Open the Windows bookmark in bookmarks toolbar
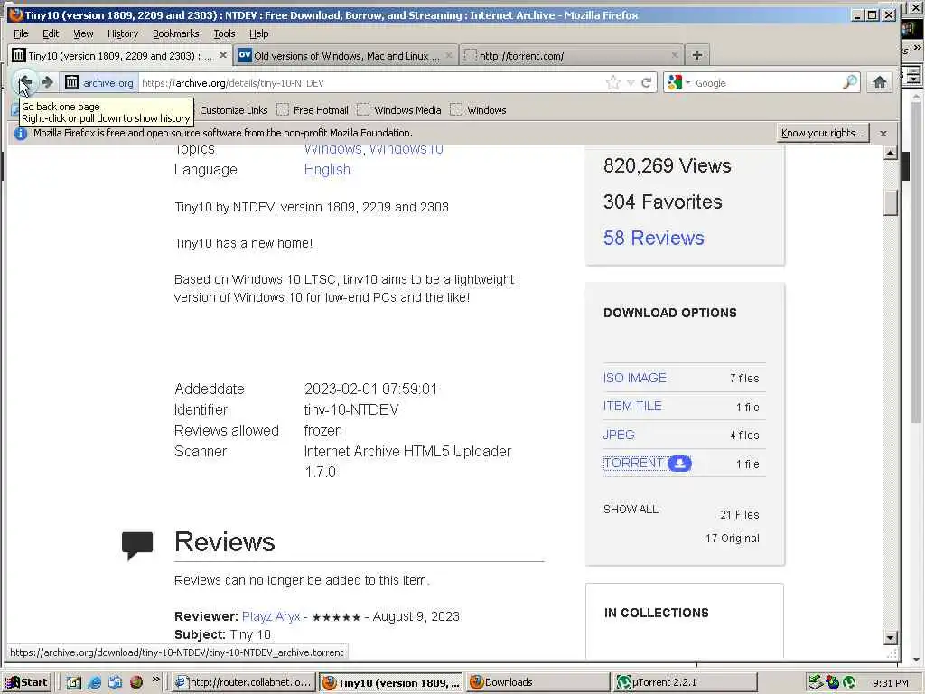925x694 pixels. (479, 109)
